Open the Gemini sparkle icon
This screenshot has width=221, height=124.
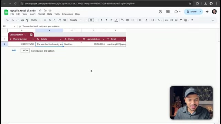(x=207, y=12)
